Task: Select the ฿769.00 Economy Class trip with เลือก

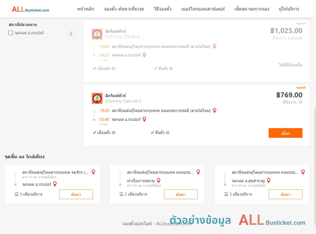Action: coord(285,133)
